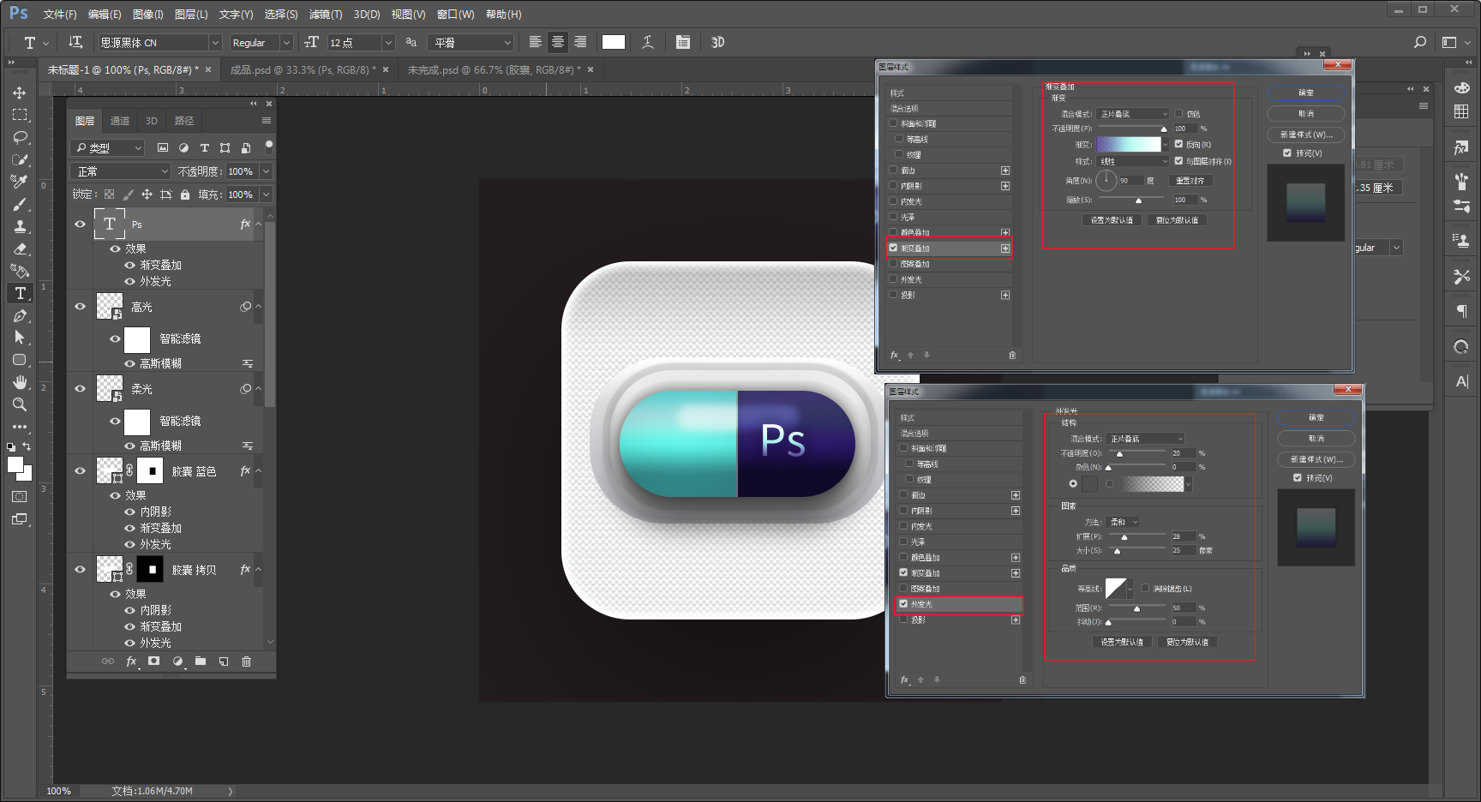Click 新建样式(W)... in the gradient overlay dialog
This screenshot has height=802, width=1481.
click(1306, 135)
